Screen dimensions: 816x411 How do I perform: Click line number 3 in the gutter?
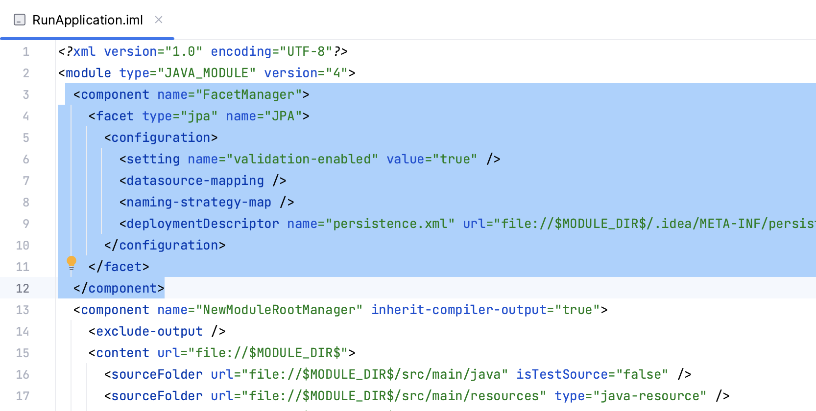click(x=25, y=94)
